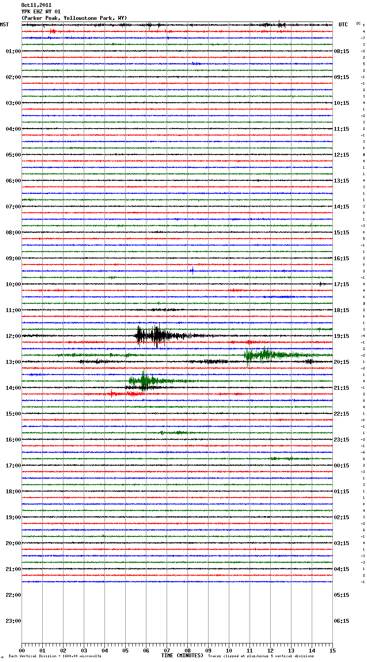Click the "20:15" UTC time label
This screenshot has width=367, height=662.
click(x=342, y=362)
